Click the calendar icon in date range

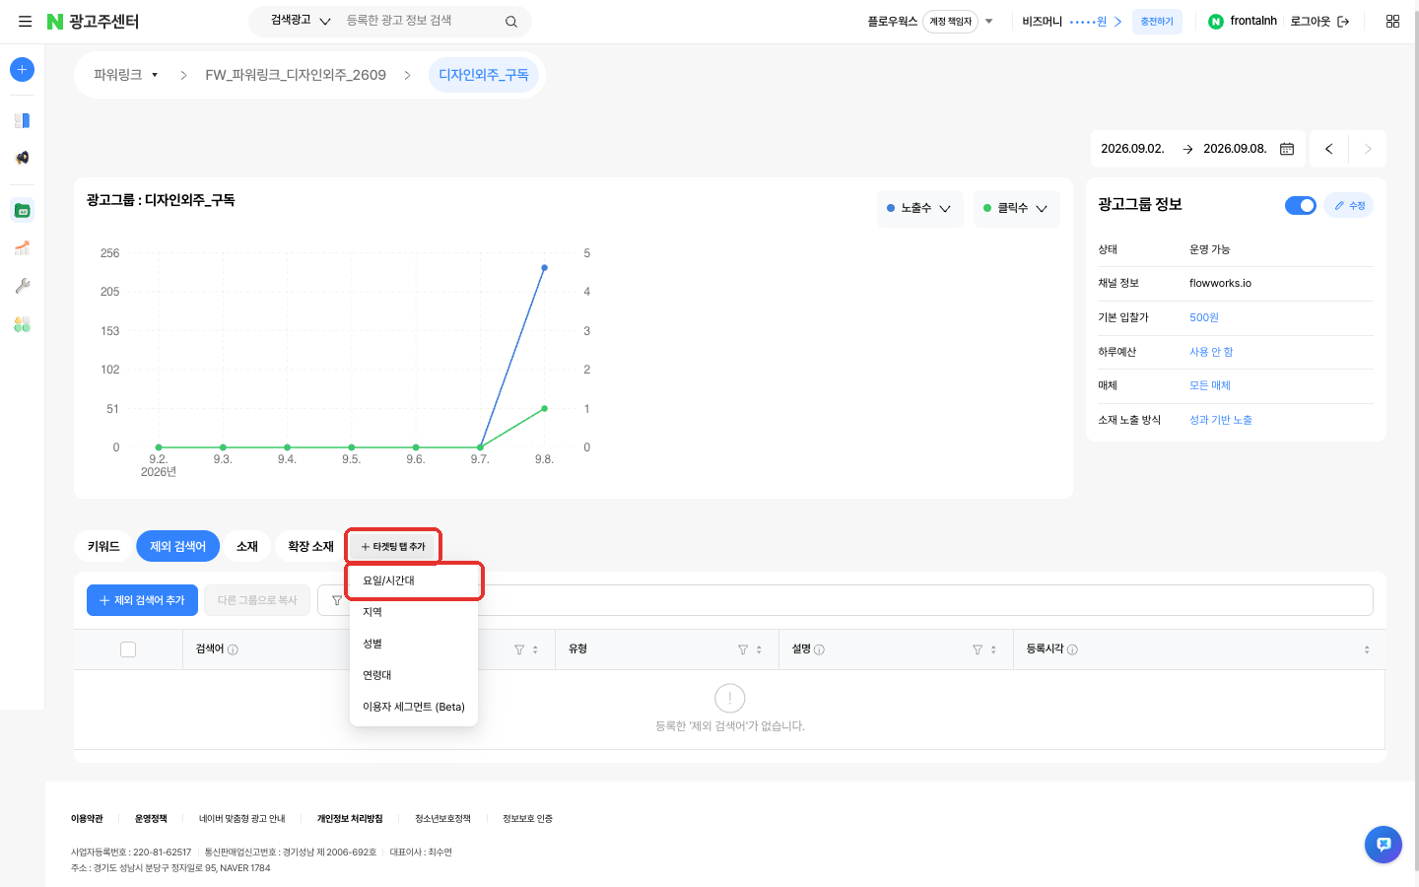click(x=1287, y=149)
